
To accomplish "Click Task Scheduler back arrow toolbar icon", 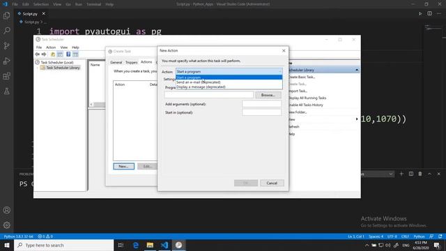I will [37, 54].
